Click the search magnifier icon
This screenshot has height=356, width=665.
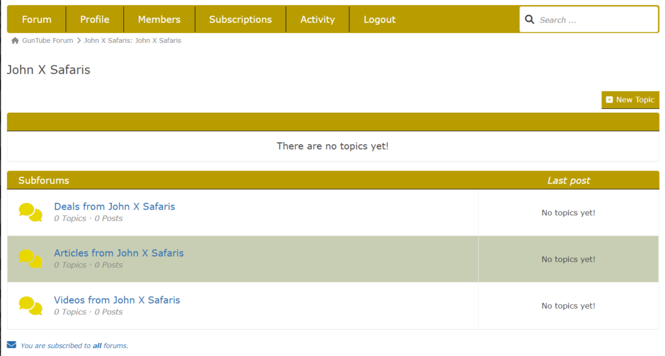529,19
